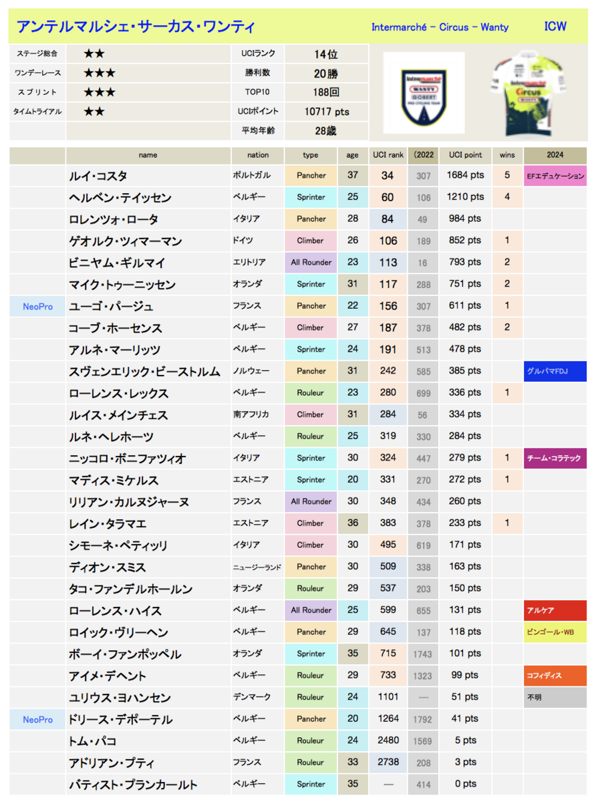Image resolution: width=594 pixels, height=802 pixels.
Task: Click the ビンゴール・WB 2024 team cell
Action: click(555, 632)
